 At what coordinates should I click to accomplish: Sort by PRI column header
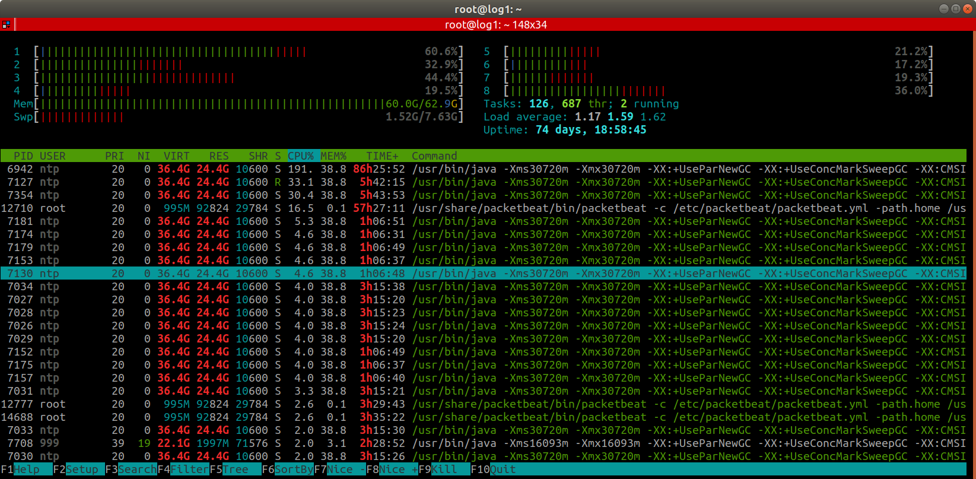(115, 156)
